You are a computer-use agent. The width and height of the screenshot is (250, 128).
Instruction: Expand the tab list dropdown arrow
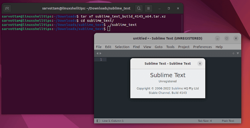pos(237,54)
